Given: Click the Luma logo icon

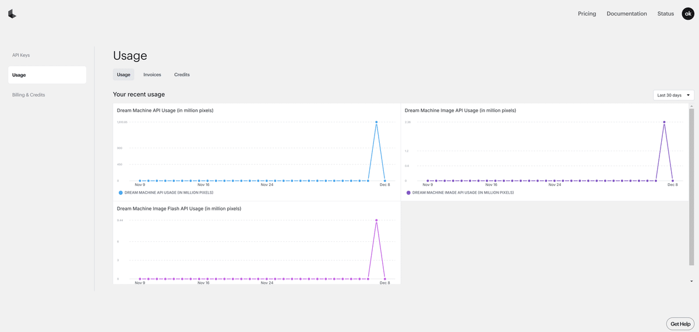Looking at the screenshot, I should click(12, 14).
